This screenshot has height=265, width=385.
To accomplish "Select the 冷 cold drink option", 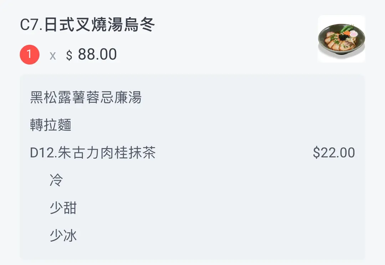I will point(56,180).
